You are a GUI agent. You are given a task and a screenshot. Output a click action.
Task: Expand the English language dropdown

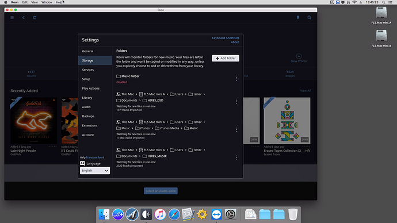tap(95, 171)
